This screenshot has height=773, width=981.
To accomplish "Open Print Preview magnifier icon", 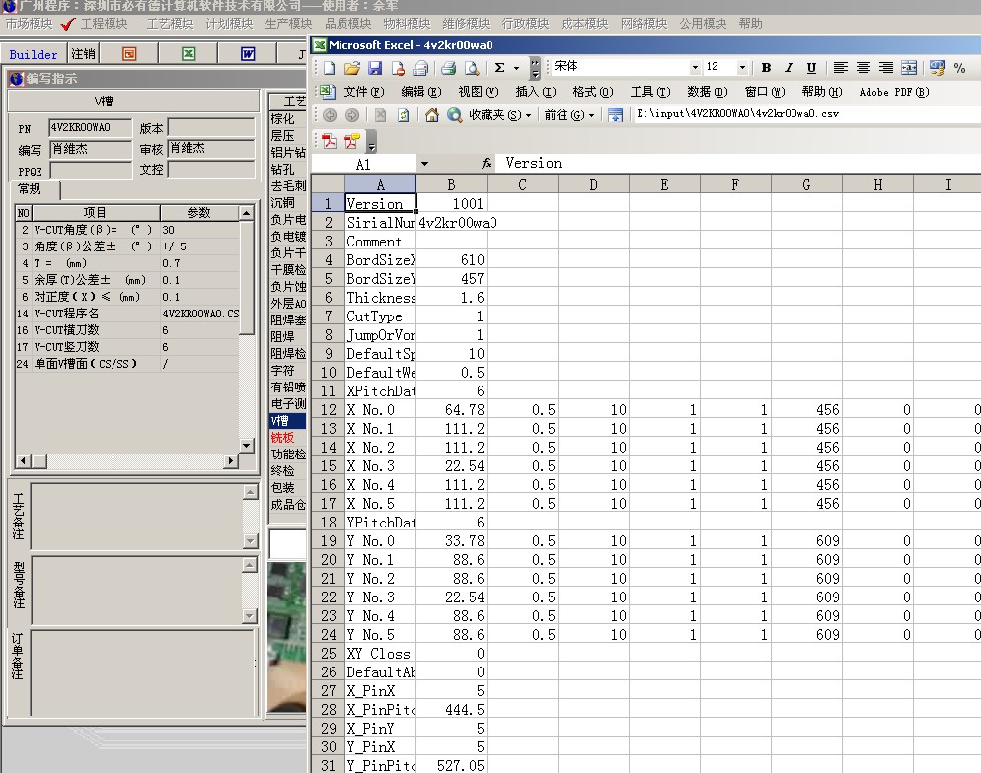I will coord(472,67).
